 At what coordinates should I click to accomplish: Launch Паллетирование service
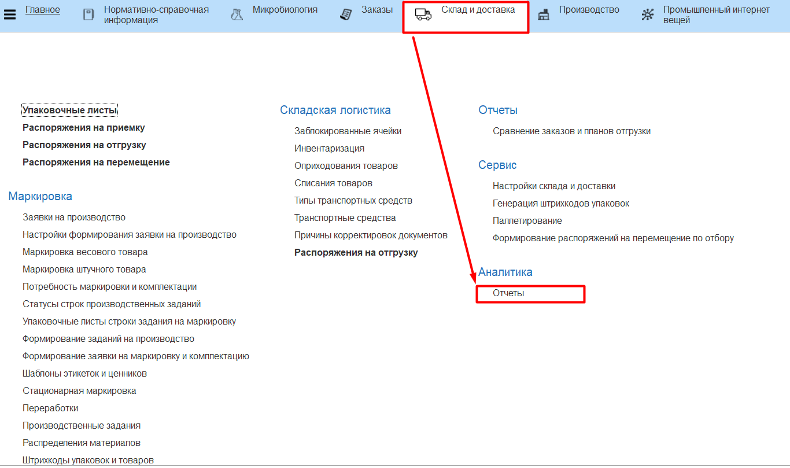pos(527,221)
